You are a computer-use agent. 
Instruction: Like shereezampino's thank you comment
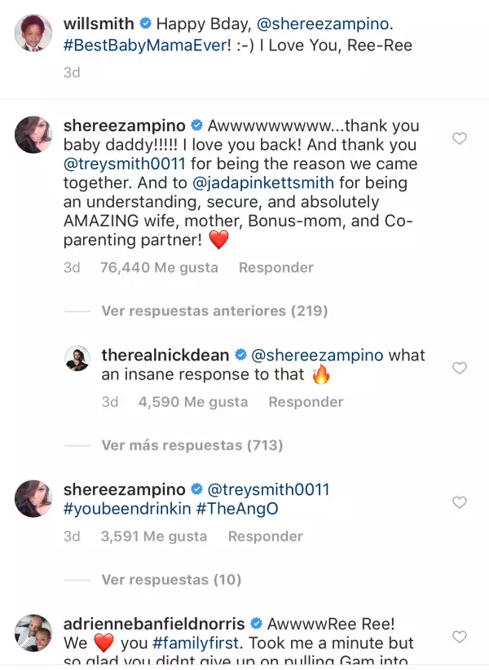459,138
